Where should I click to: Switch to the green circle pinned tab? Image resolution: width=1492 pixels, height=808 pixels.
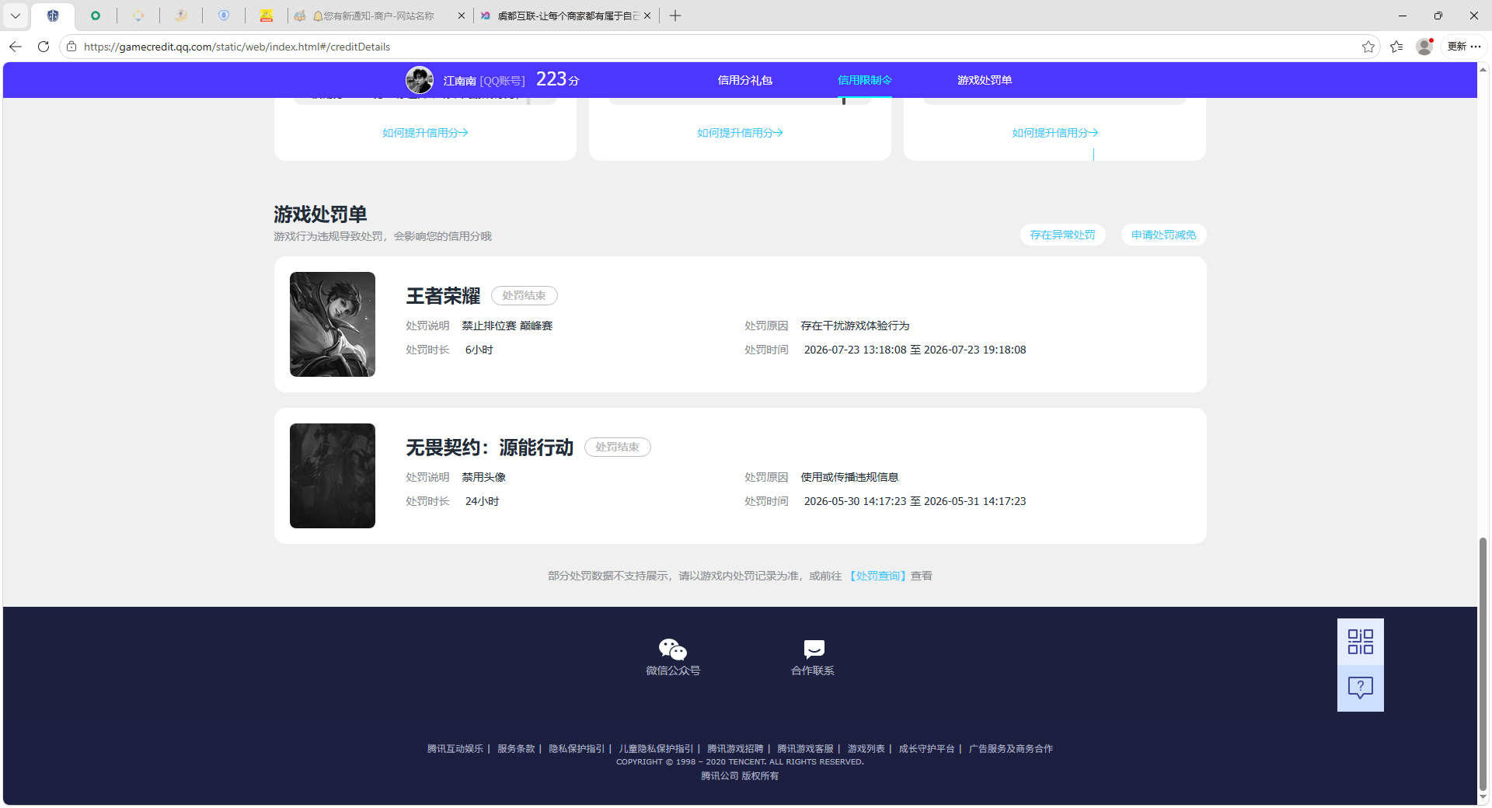pyautogui.click(x=96, y=16)
